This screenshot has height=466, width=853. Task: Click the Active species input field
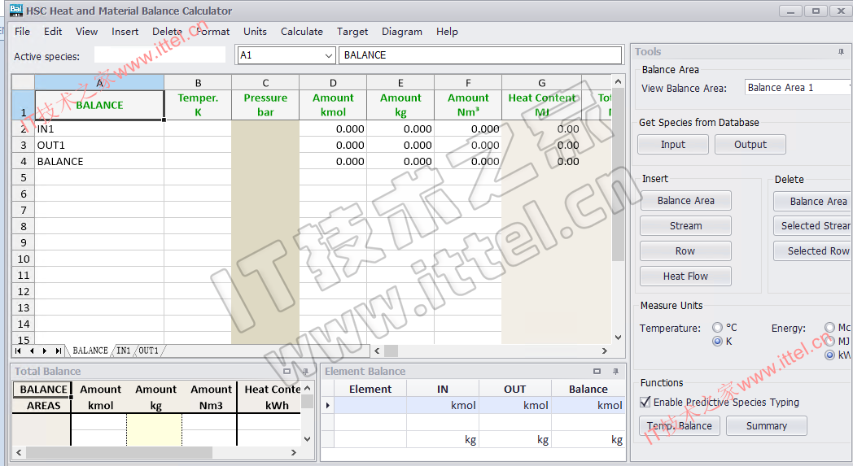pos(160,55)
